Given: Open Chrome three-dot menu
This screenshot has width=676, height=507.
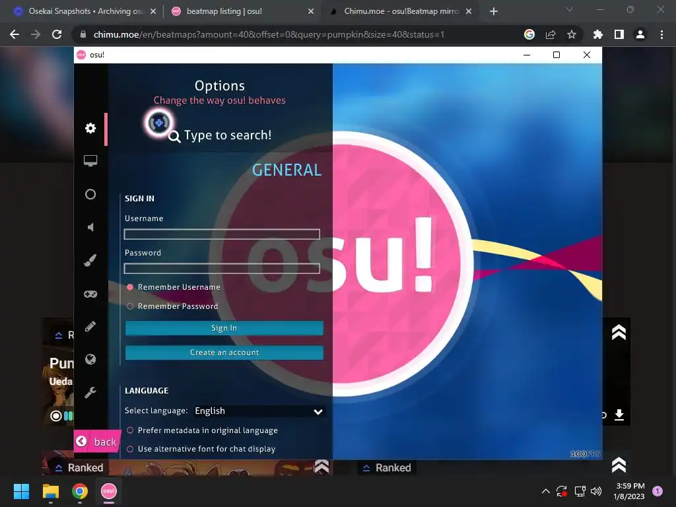Looking at the screenshot, I should tap(661, 34).
